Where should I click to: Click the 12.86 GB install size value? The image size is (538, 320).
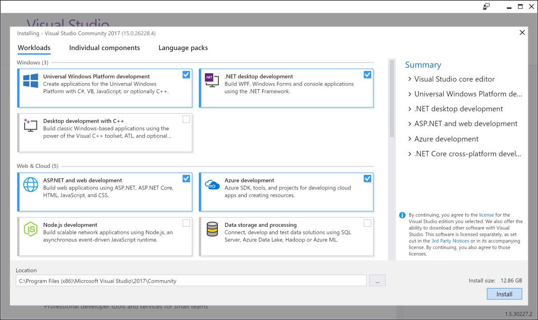click(x=511, y=280)
